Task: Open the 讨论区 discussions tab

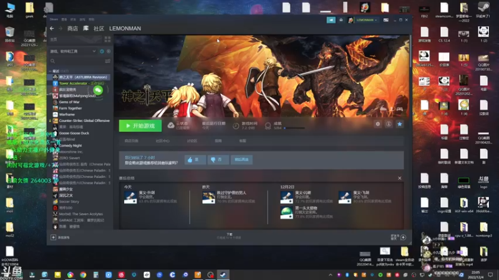Action: [x=192, y=141]
